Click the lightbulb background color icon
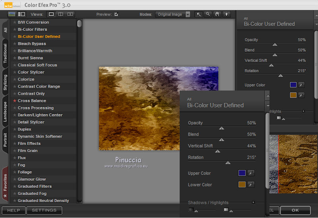The width and height of the screenshot is (318, 218). (x=227, y=14)
